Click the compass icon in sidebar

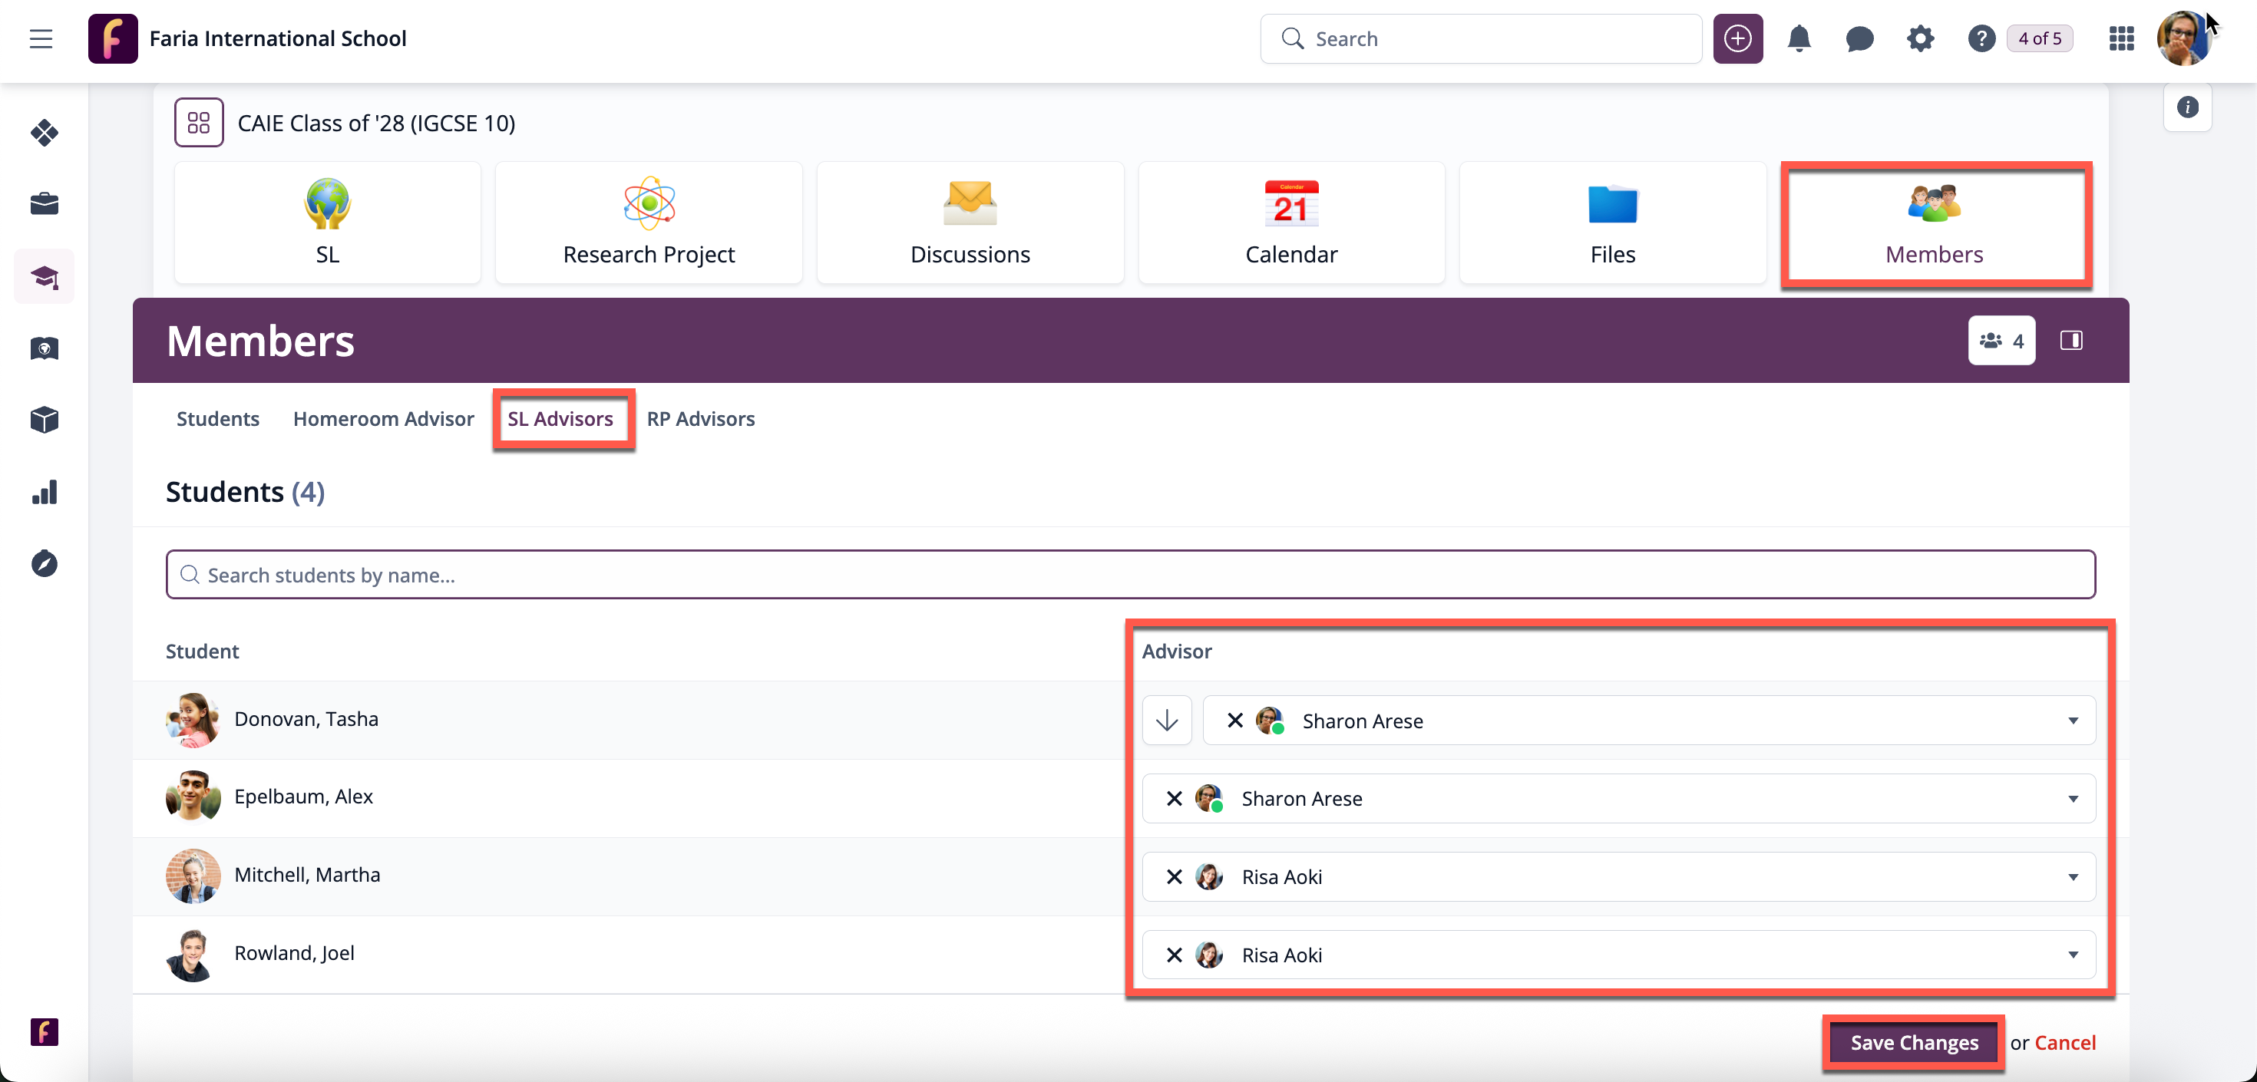44,563
